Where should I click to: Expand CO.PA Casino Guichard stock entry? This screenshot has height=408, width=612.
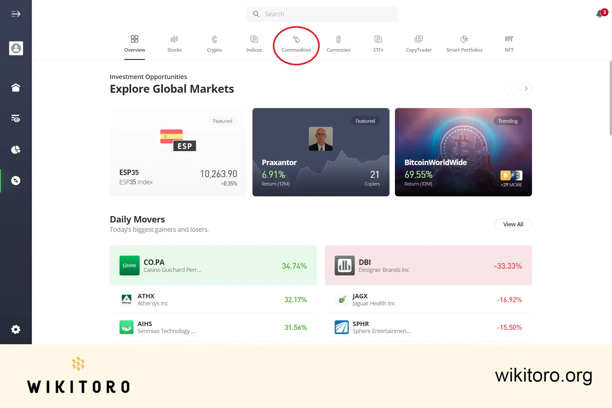tap(213, 266)
